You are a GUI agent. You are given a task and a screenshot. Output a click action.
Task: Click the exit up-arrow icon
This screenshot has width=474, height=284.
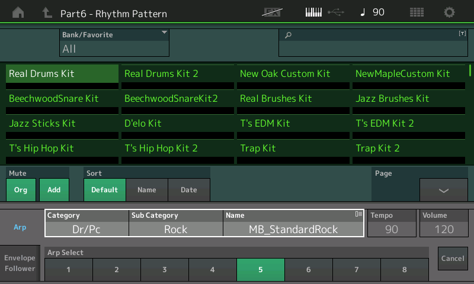point(47,12)
